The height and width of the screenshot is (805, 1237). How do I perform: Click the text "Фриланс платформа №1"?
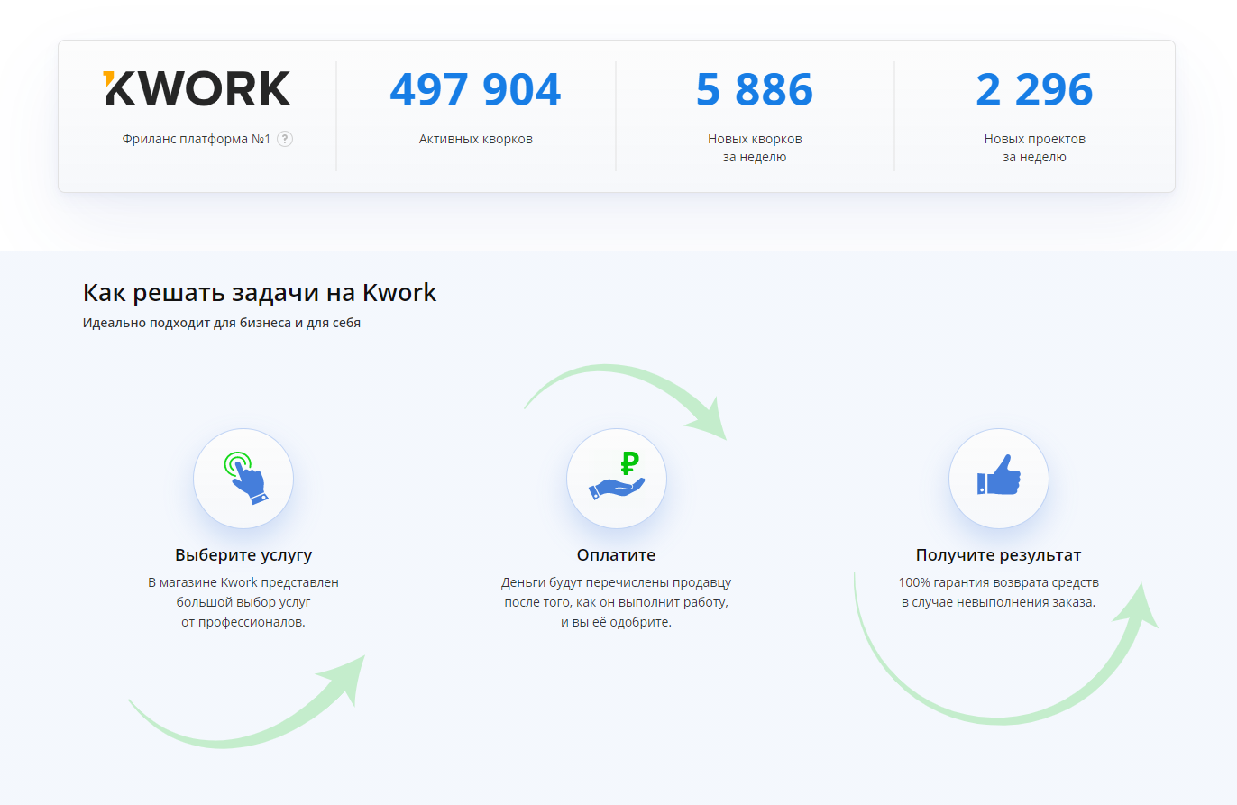(x=197, y=139)
